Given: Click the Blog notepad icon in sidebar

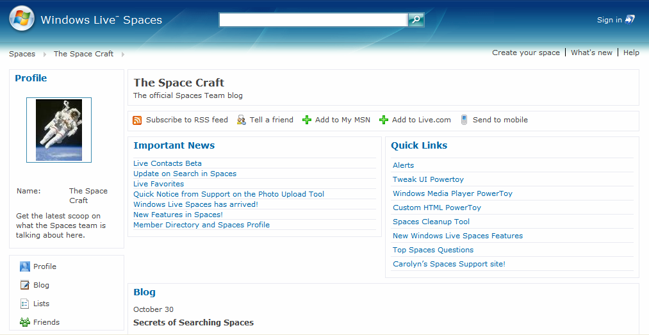Looking at the screenshot, I should coord(25,285).
